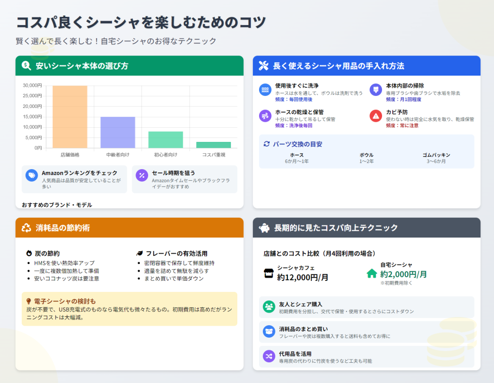This screenshot has height=383, width=494.
Task: Select the blue wash icon for 使用後すぐに洗浄
Action: [264, 90]
